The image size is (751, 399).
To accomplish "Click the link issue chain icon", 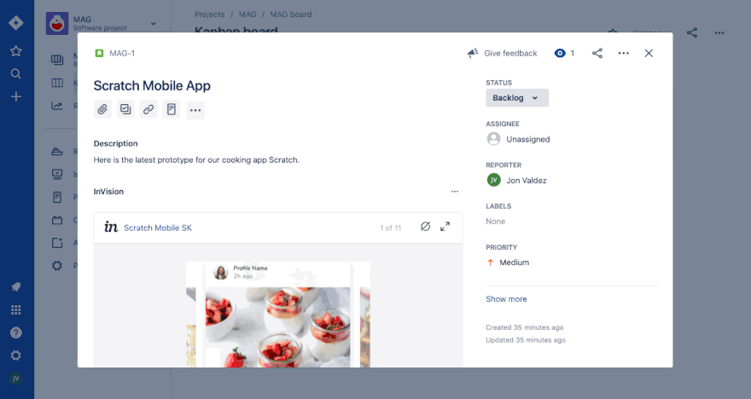I will (148, 110).
